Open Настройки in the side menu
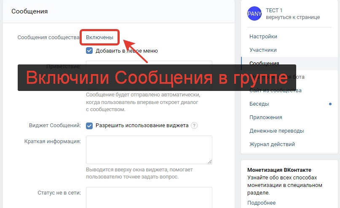The width and height of the screenshot is (340, 208). pyautogui.click(x=263, y=36)
